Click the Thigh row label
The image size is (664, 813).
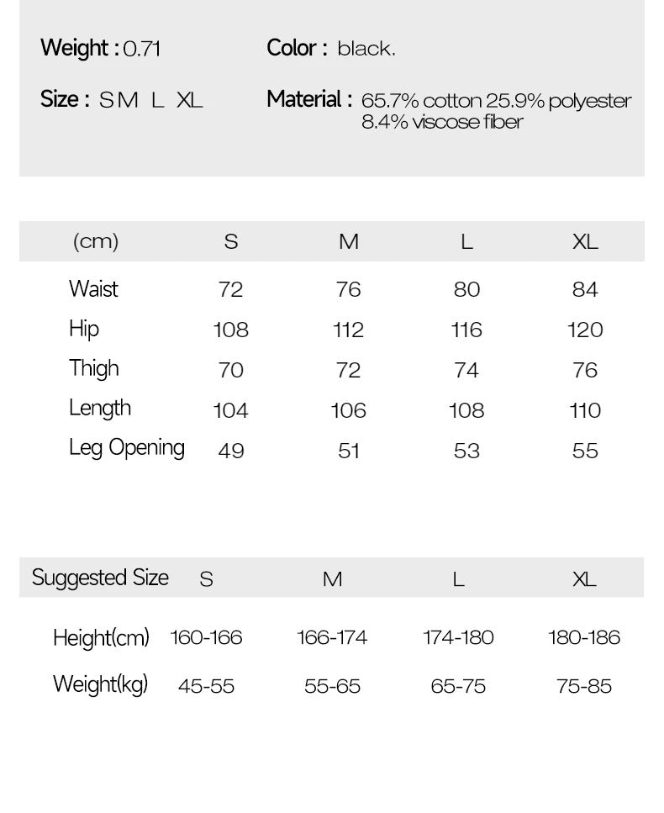(94, 369)
